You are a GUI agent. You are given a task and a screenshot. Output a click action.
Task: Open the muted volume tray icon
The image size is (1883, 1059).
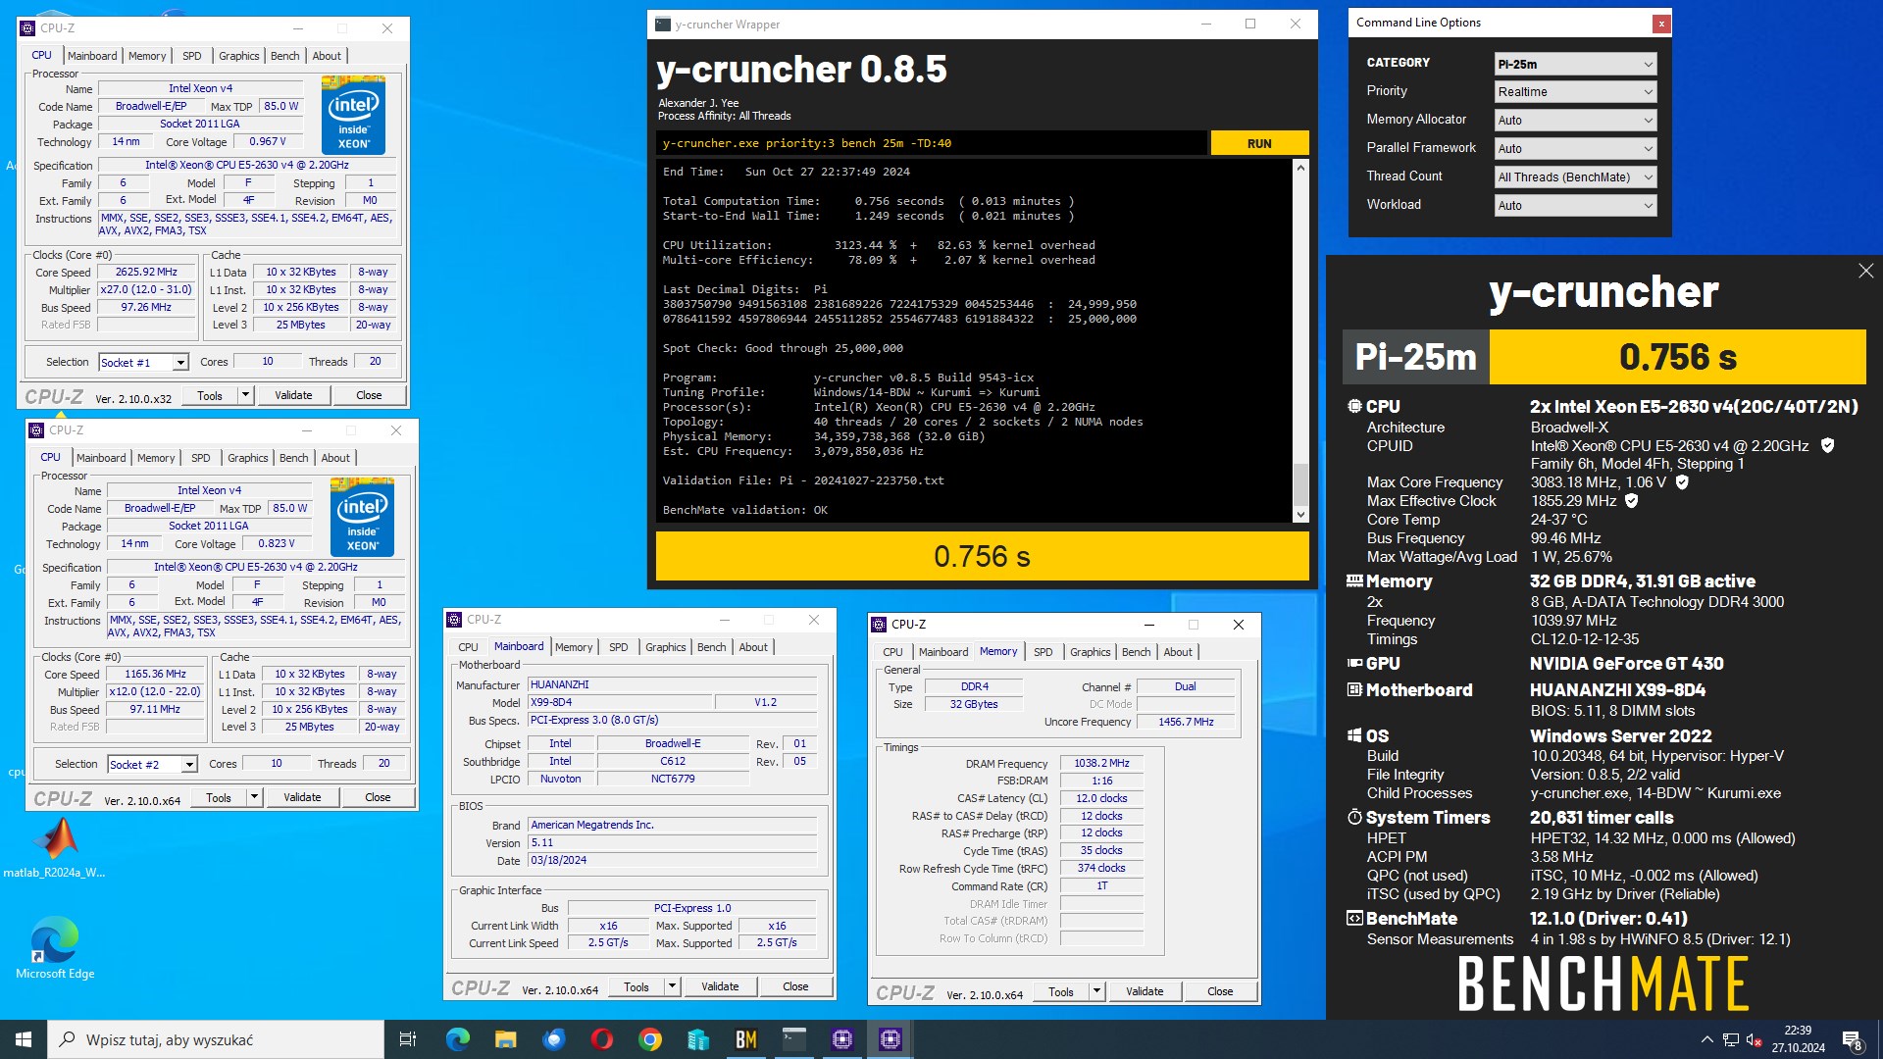coord(1755,1039)
